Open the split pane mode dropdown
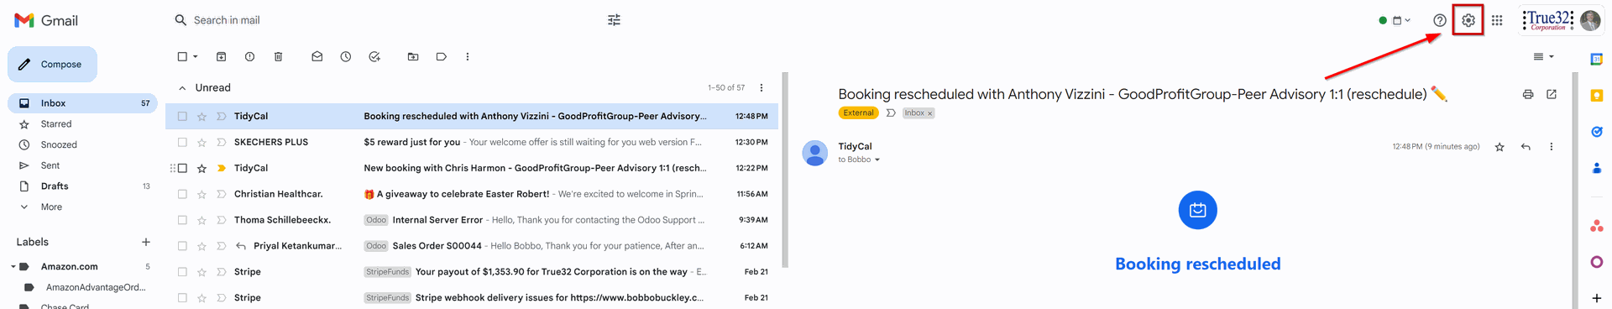1612x309 pixels. point(1544,56)
